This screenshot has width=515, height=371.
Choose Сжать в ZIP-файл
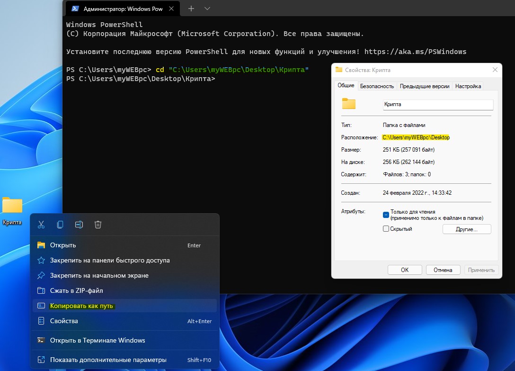click(125, 290)
